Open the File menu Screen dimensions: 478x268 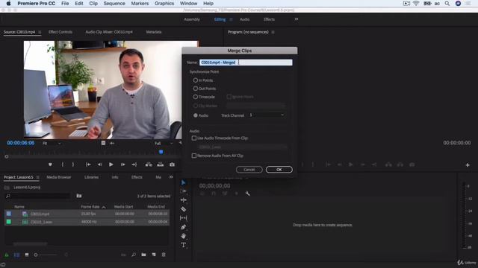point(65,3)
